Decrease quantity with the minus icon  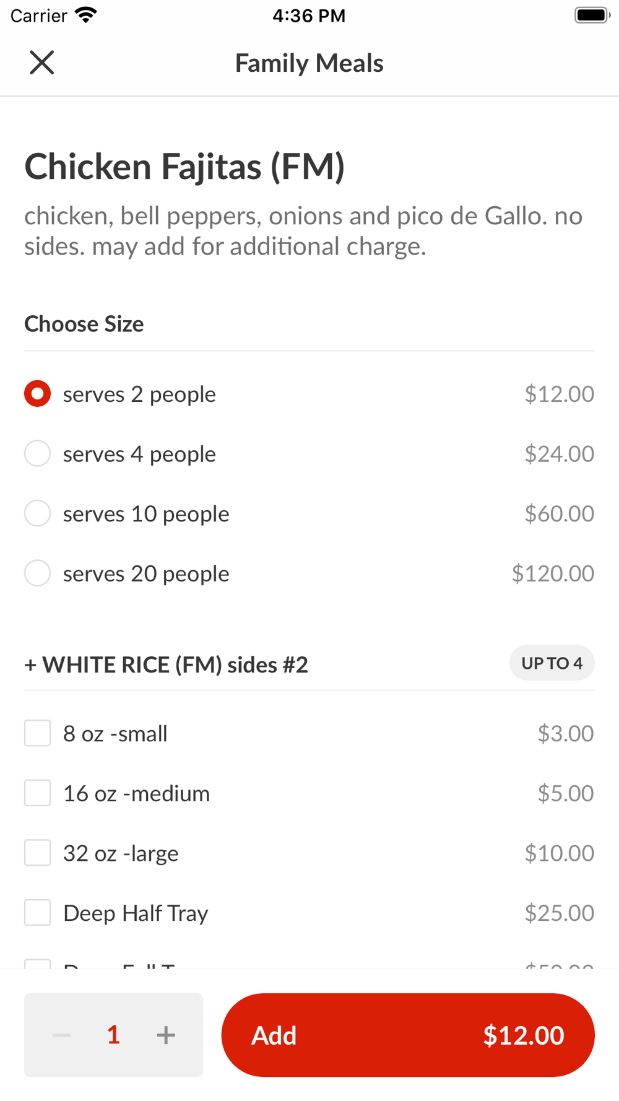pyautogui.click(x=61, y=1035)
